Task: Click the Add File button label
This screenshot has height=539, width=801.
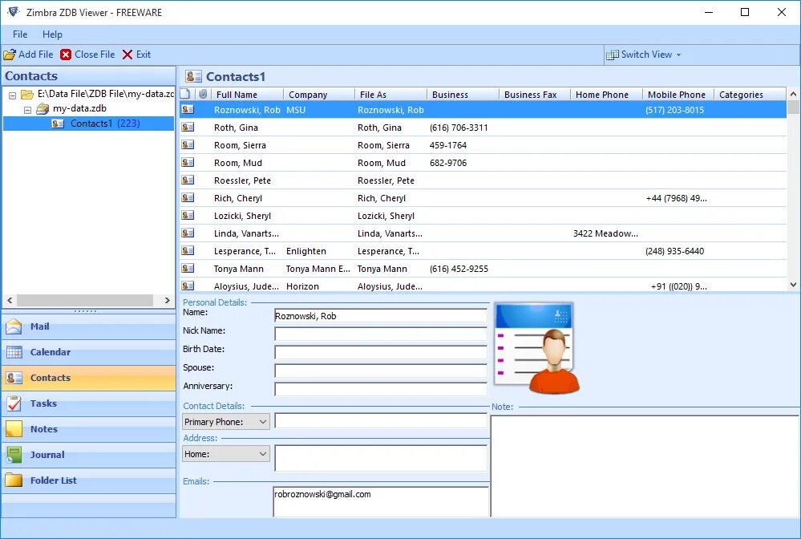Action: [36, 55]
